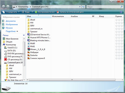The width and height of the screenshot is (125, 93).
Task: Select the HW folder icon in file list
Action: click(28, 23)
